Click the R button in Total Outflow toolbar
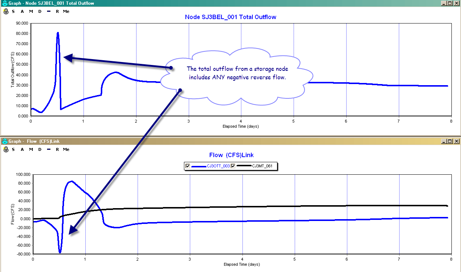Viewport: 461px width, 272px height. [57, 11]
